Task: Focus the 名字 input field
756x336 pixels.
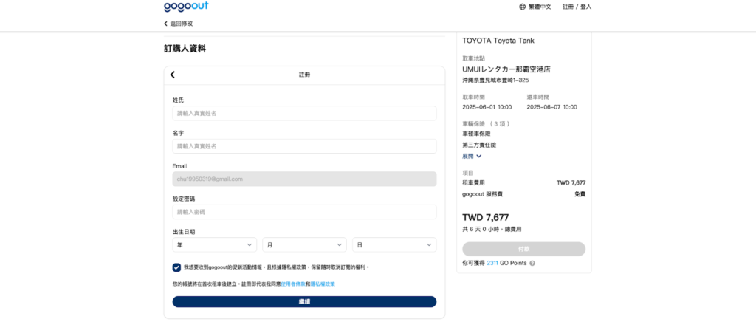Action: (x=304, y=146)
